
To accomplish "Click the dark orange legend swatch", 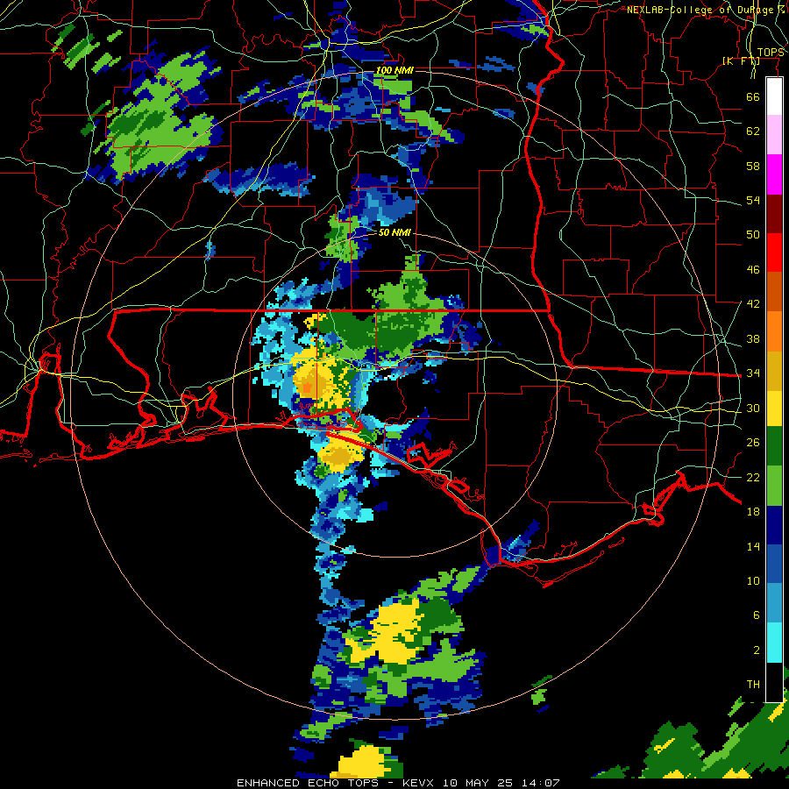I will tap(774, 291).
